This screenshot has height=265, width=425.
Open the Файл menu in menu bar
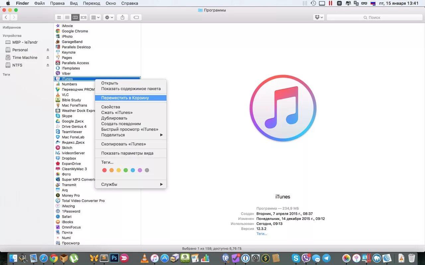coord(40,3)
